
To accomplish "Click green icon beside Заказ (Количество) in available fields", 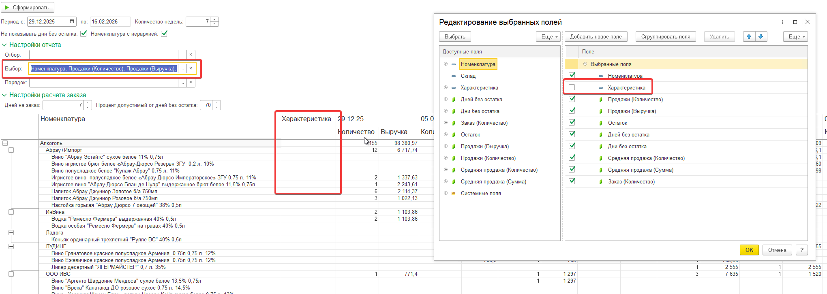I will 454,123.
